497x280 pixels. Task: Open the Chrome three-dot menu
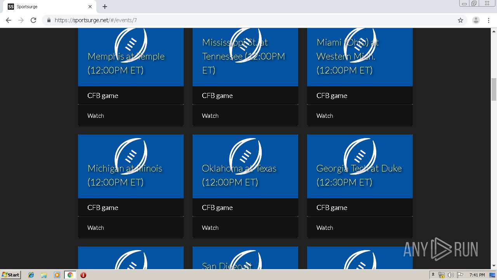(488, 20)
